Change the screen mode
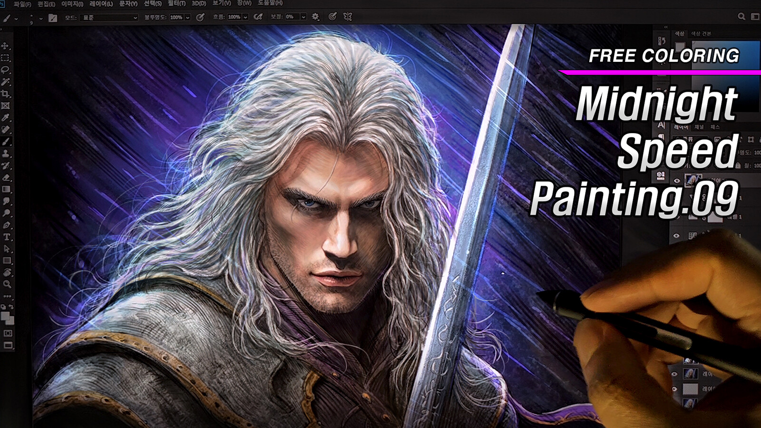This screenshot has width=761, height=428. pos(8,345)
